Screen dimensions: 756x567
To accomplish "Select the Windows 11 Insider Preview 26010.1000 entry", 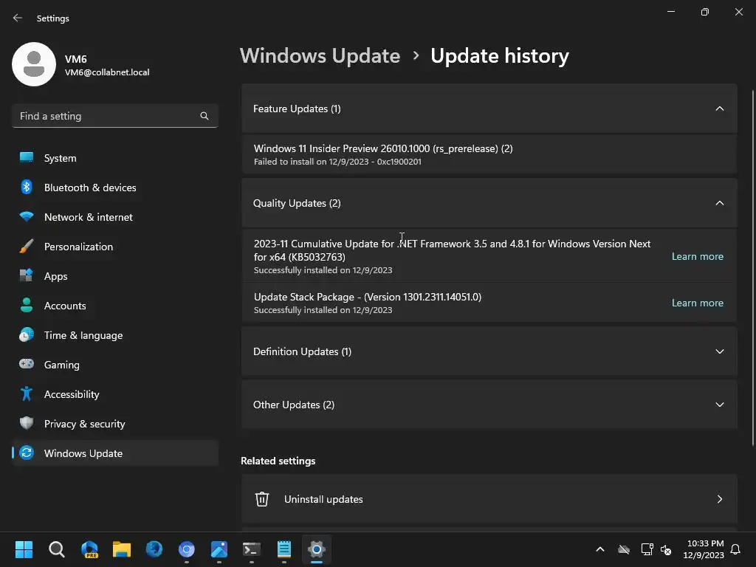I will 489,154.
